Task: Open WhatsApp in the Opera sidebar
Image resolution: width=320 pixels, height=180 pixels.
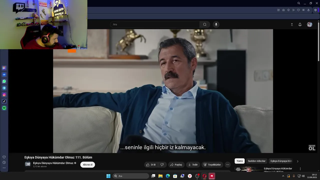Action: click(x=4, y=81)
